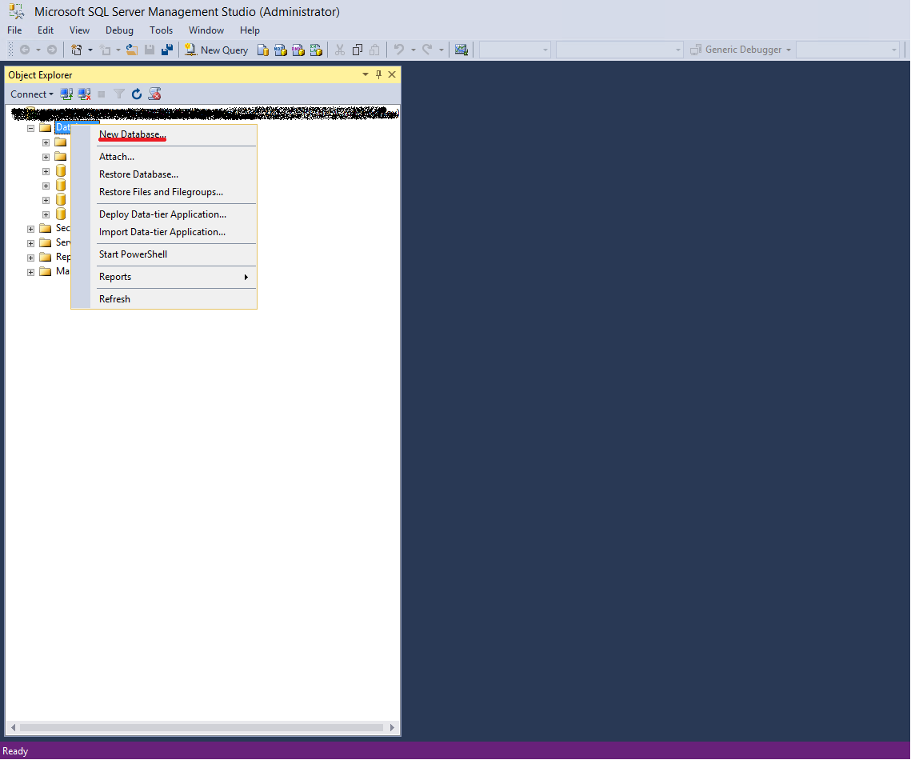This screenshot has width=911, height=760.
Task: Expand the Security folder node
Action: [30, 228]
